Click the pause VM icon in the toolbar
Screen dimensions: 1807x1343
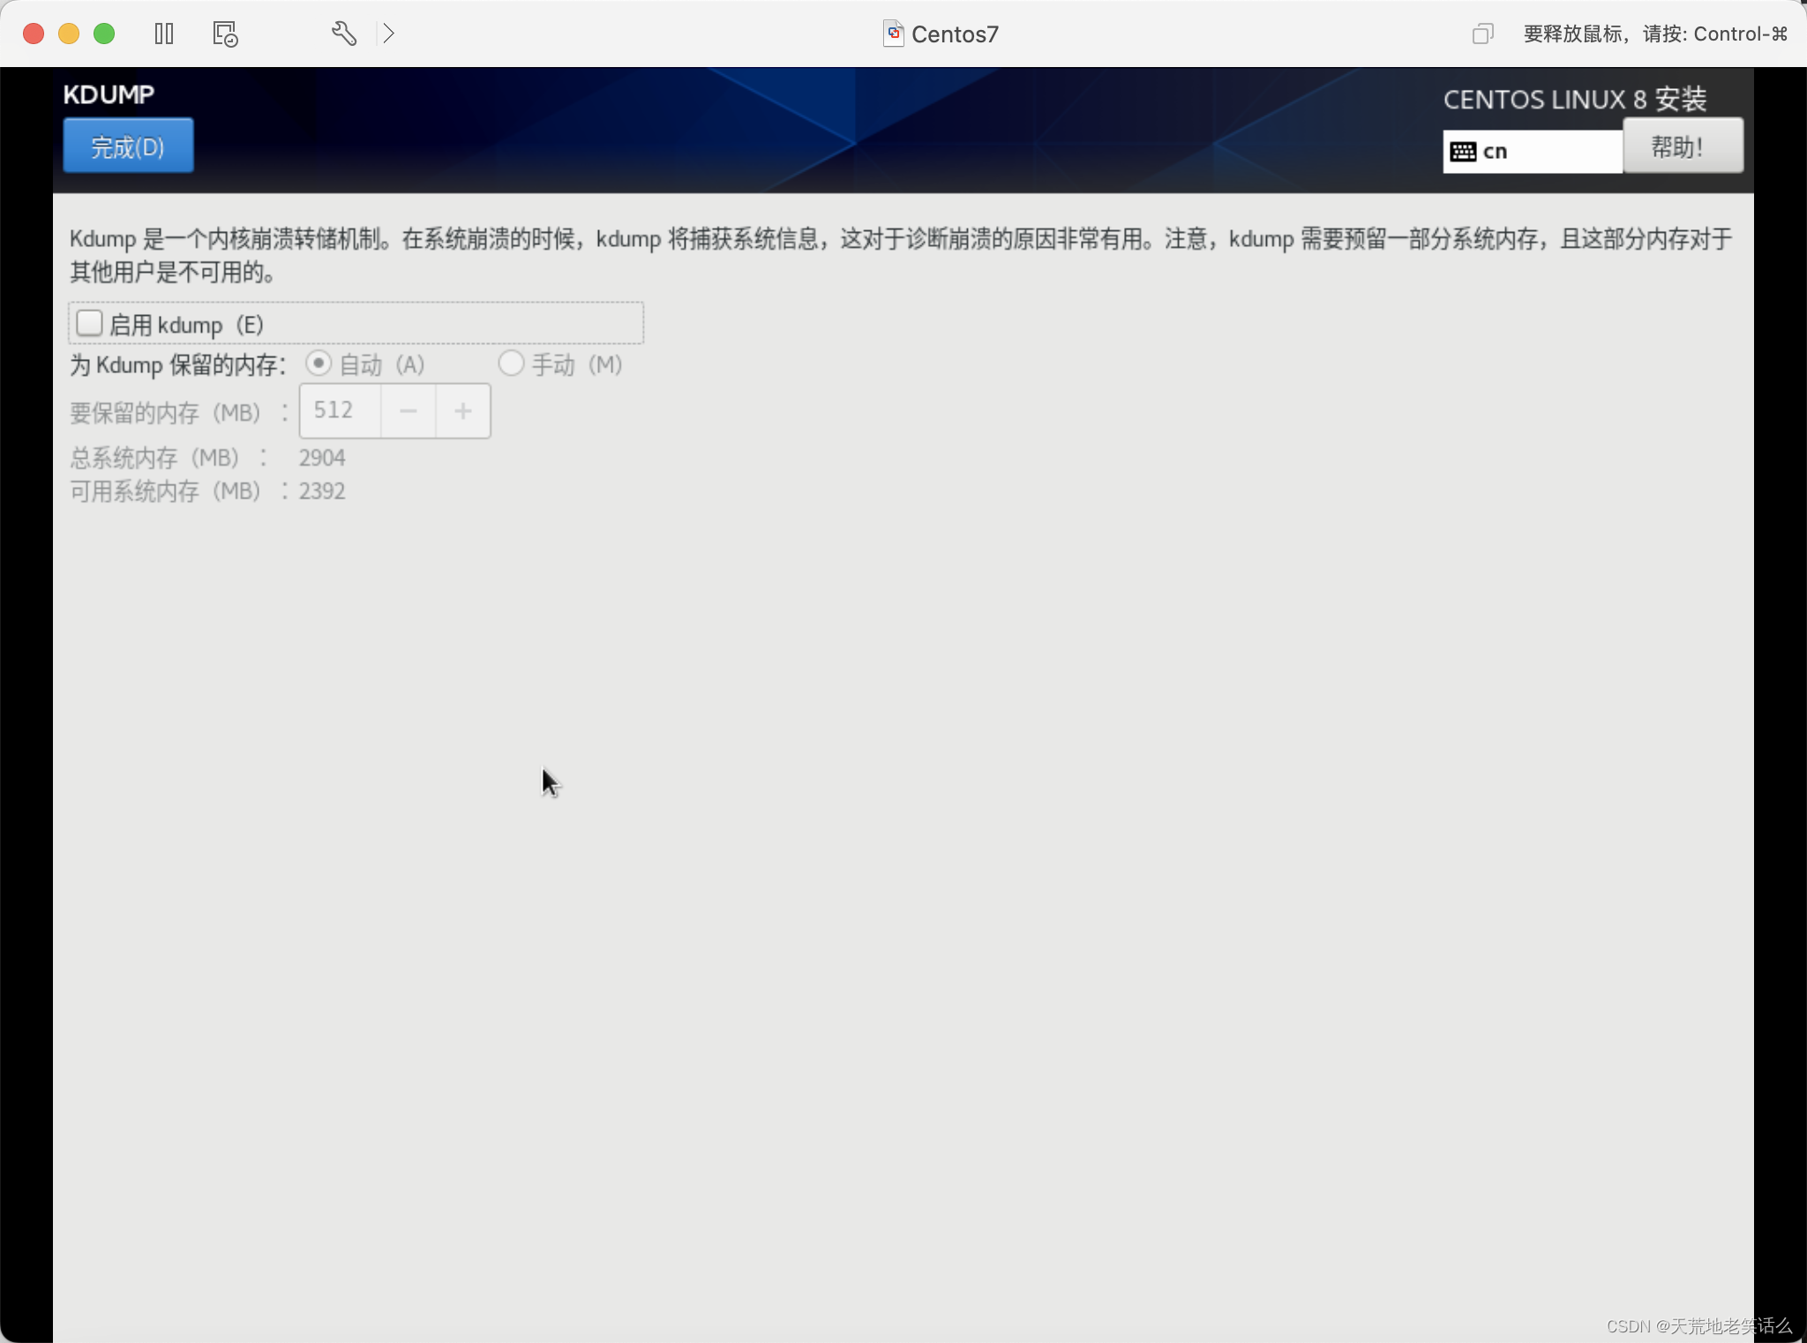click(x=164, y=34)
